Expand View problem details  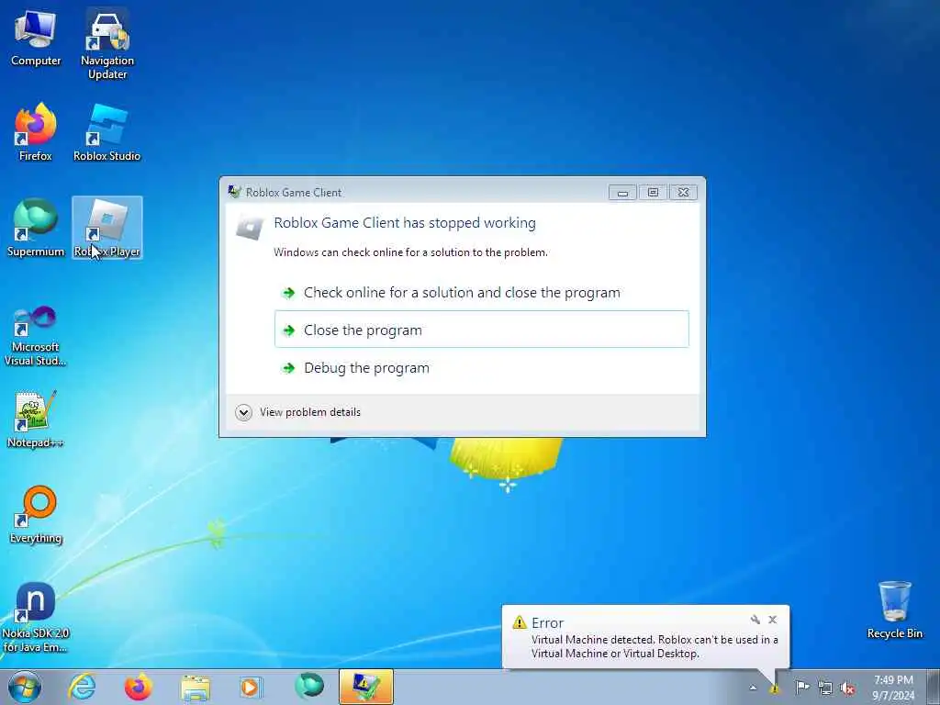coord(298,412)
